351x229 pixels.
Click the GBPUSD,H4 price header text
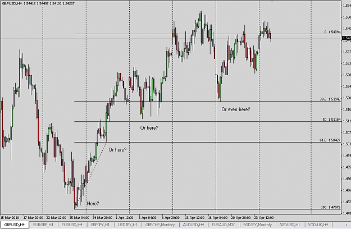38,3
